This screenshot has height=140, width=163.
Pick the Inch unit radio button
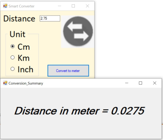(x=13, y=69)
